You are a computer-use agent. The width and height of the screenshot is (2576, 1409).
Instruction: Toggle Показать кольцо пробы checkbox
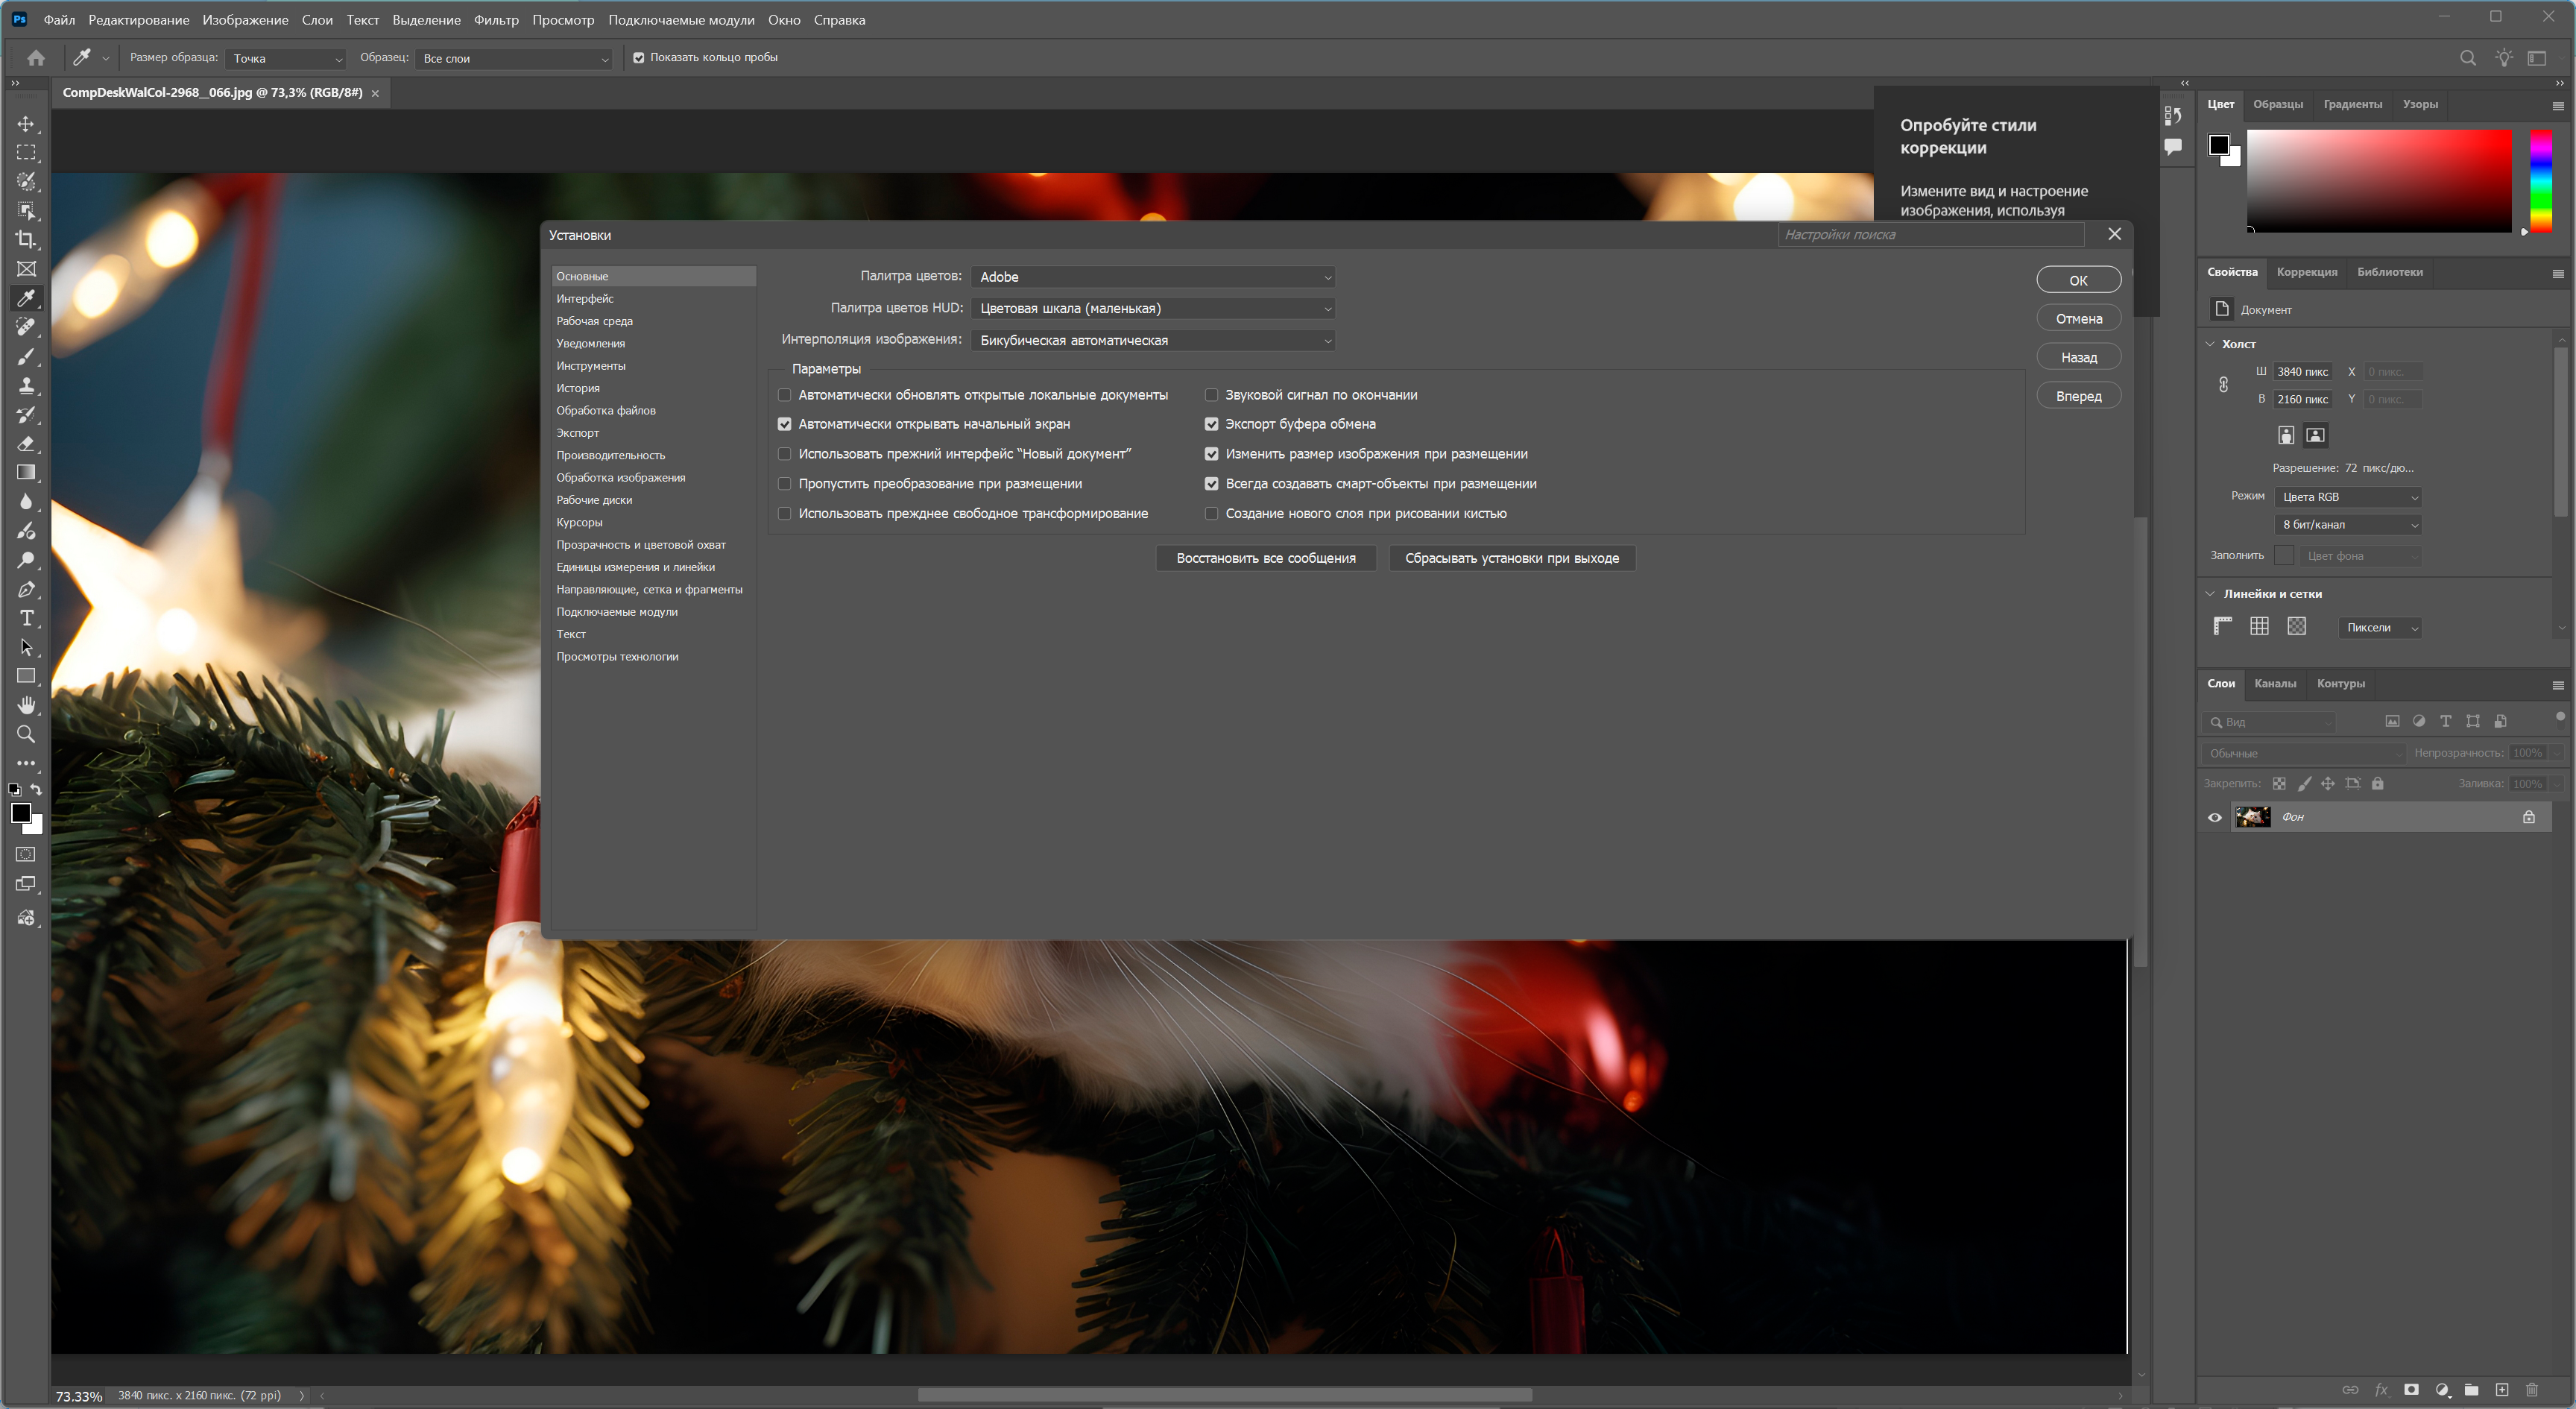pos(639,58)
